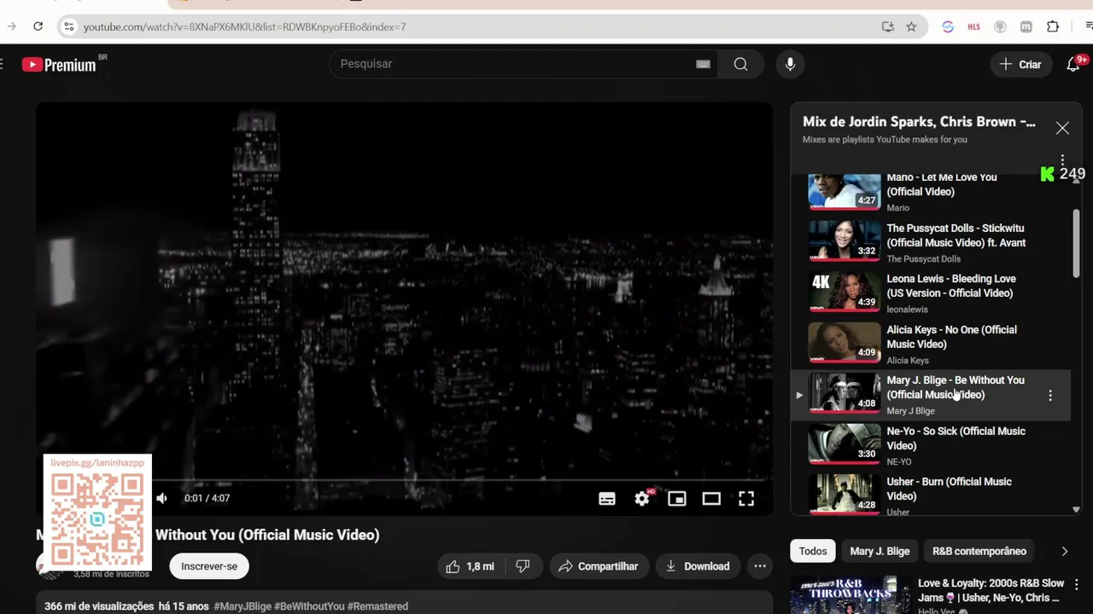Open YouTube Premium home logo
Image resolution: width=1093 pixels, height=614 pixels.
pos(59,65)
